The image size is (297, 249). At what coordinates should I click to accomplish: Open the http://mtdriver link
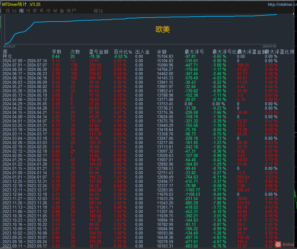pyautogui.click(x=282, y=4)
